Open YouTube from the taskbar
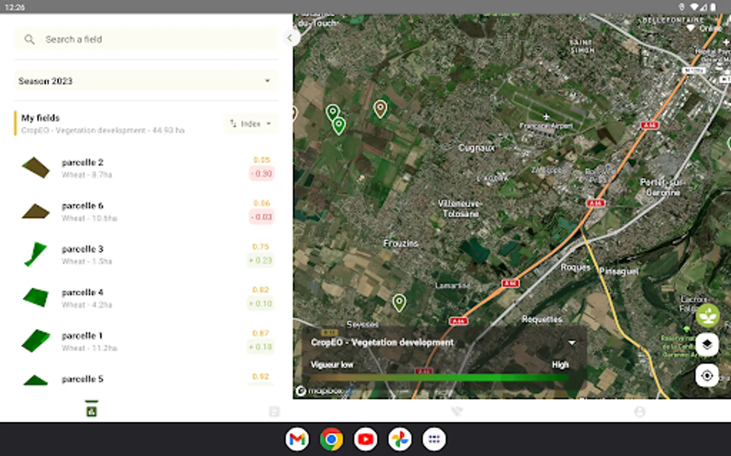This screenshot has height=456, width=731. pos(365,439)
